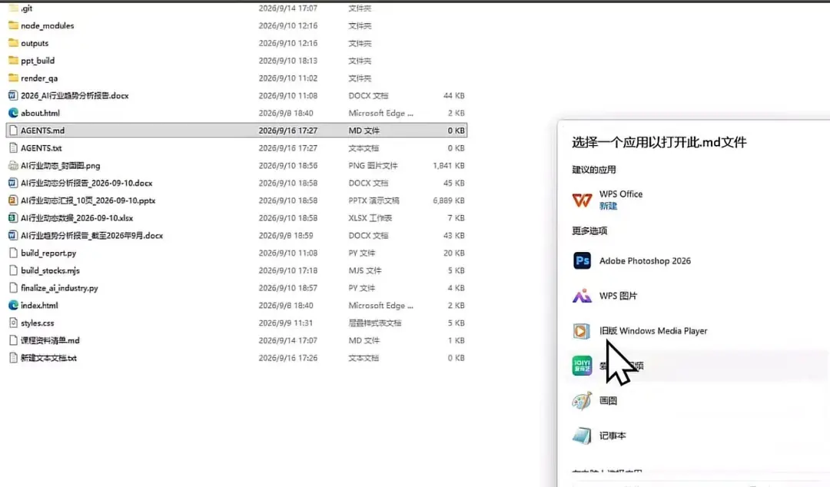830x487 pixels.
Task: Click the Edge icon beside index.html
Action: click(x=13, y=305)
